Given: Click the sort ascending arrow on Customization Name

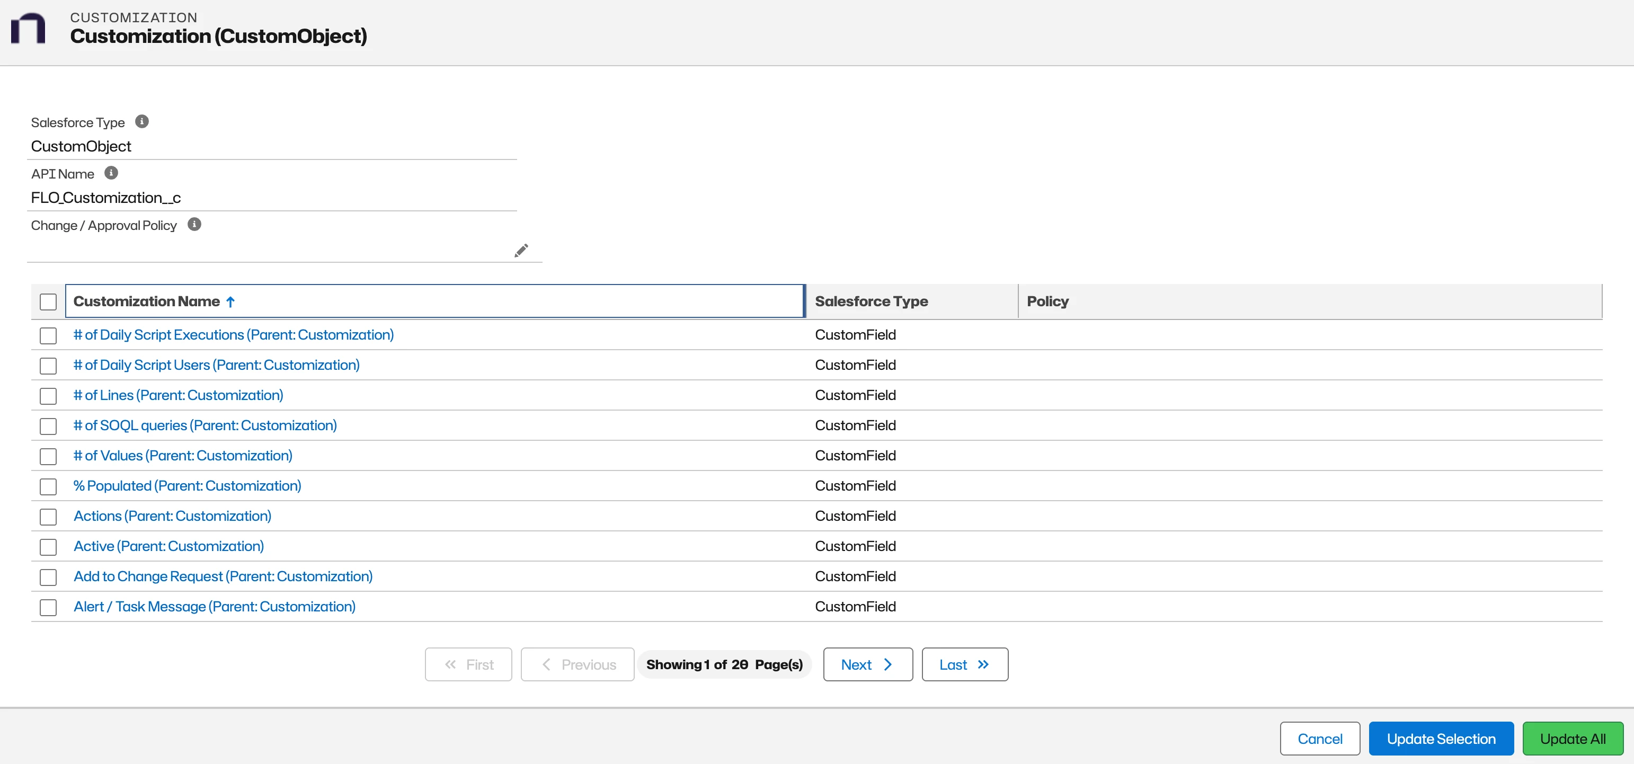Looking at the screenshot, I should click(231, 302).
